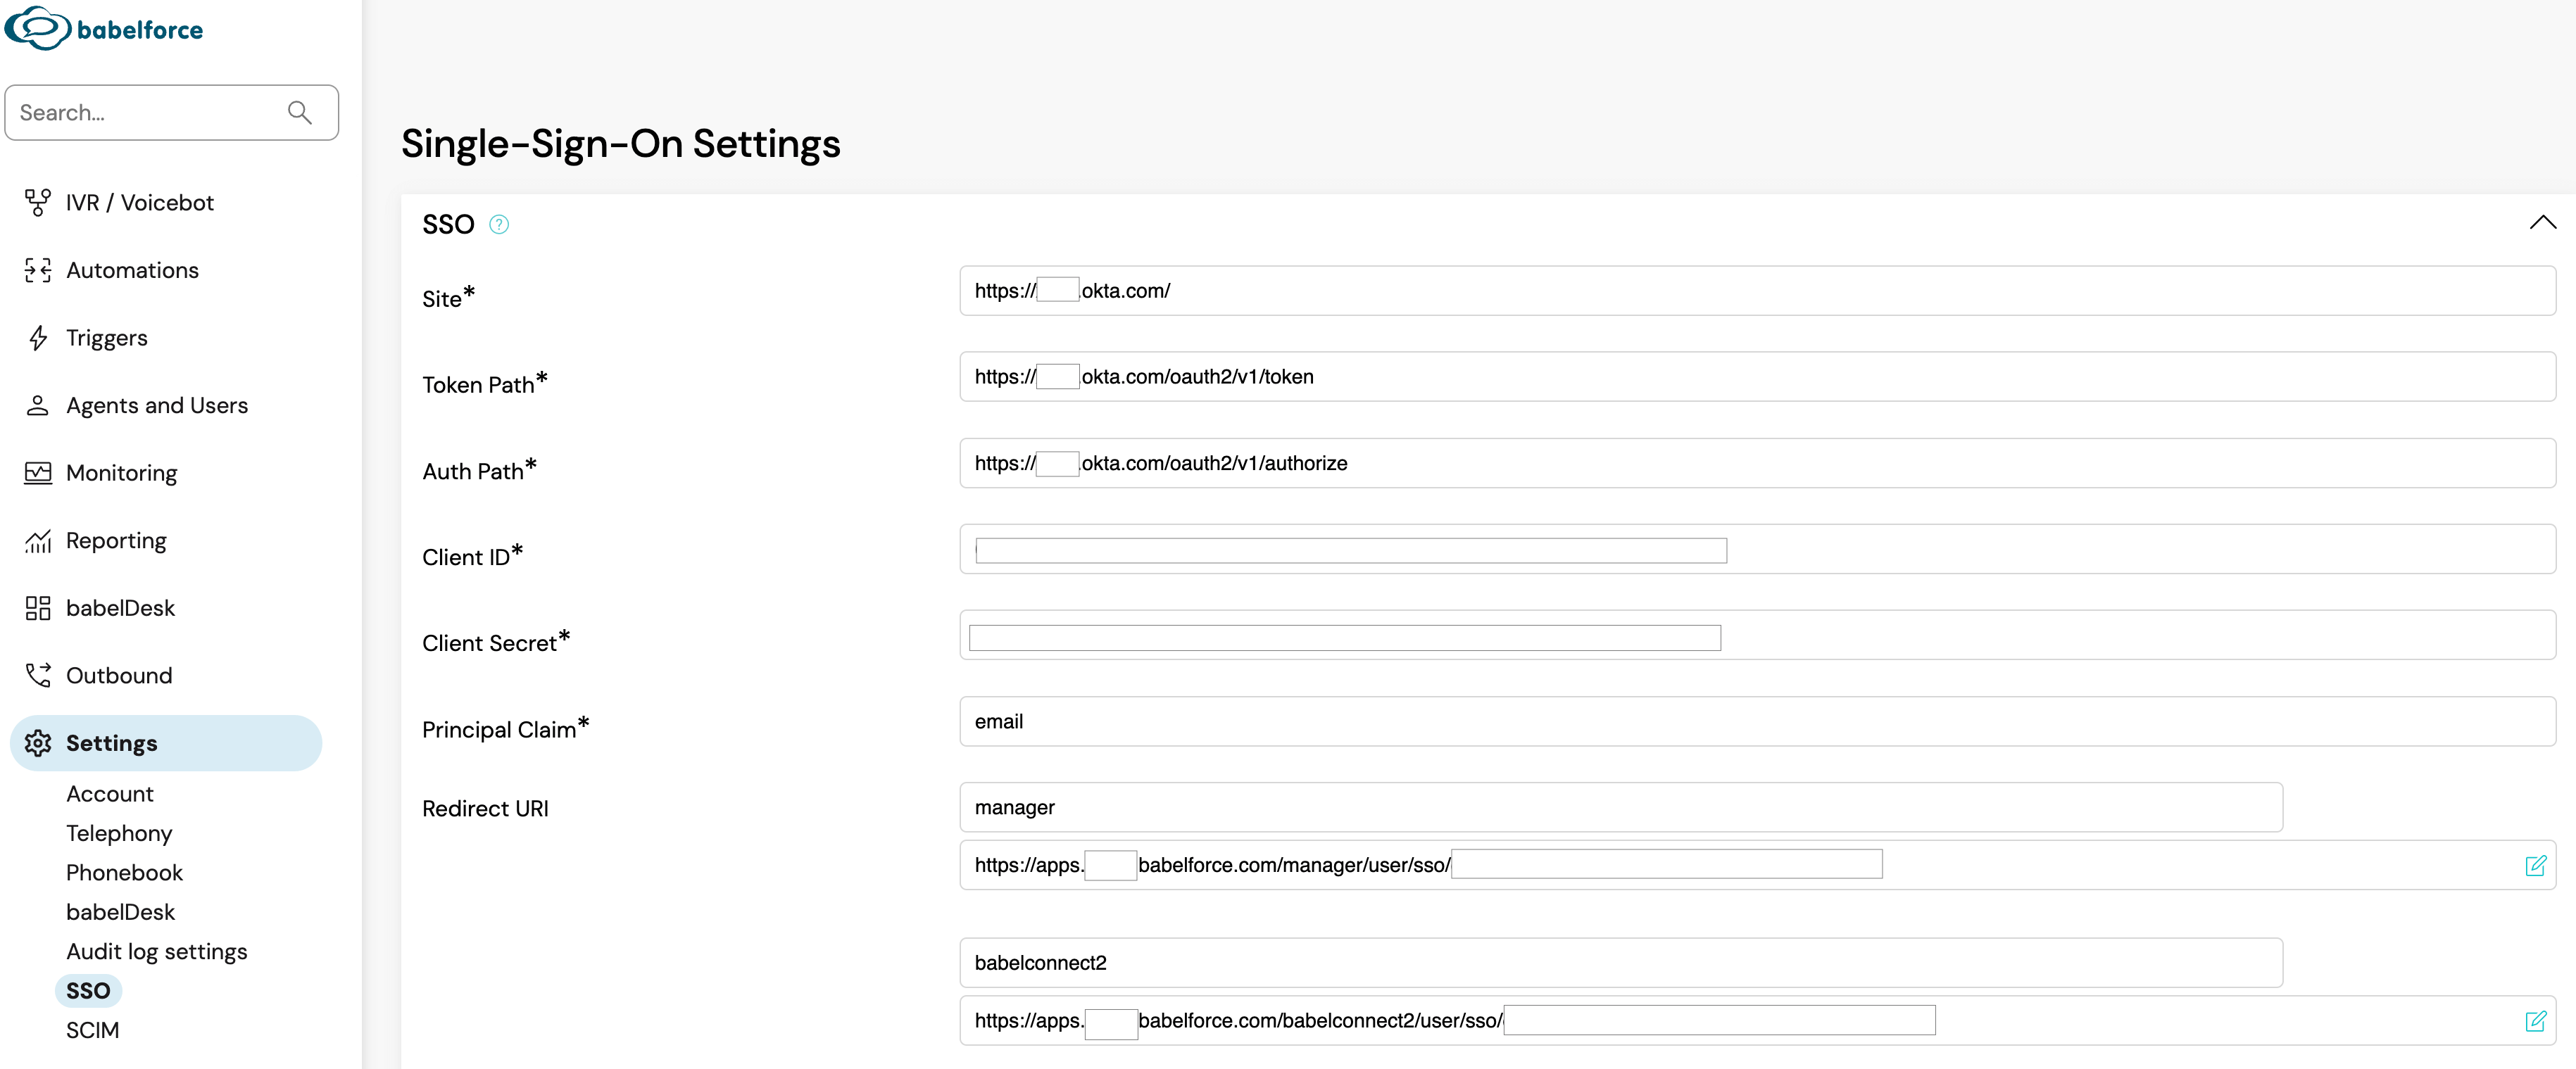Viewport: 2576px width, 1069px height.
Task: Click the babelforce logo
Action: 104,28
